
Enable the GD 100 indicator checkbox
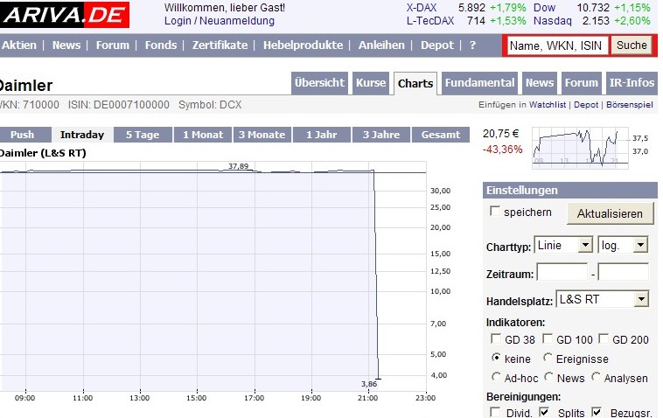click(x=548, y=338)
